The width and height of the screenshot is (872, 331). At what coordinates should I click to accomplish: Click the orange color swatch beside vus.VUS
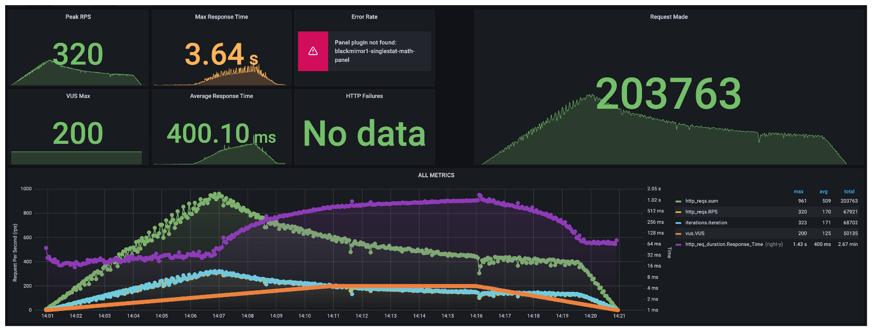(x=679, y=234)
